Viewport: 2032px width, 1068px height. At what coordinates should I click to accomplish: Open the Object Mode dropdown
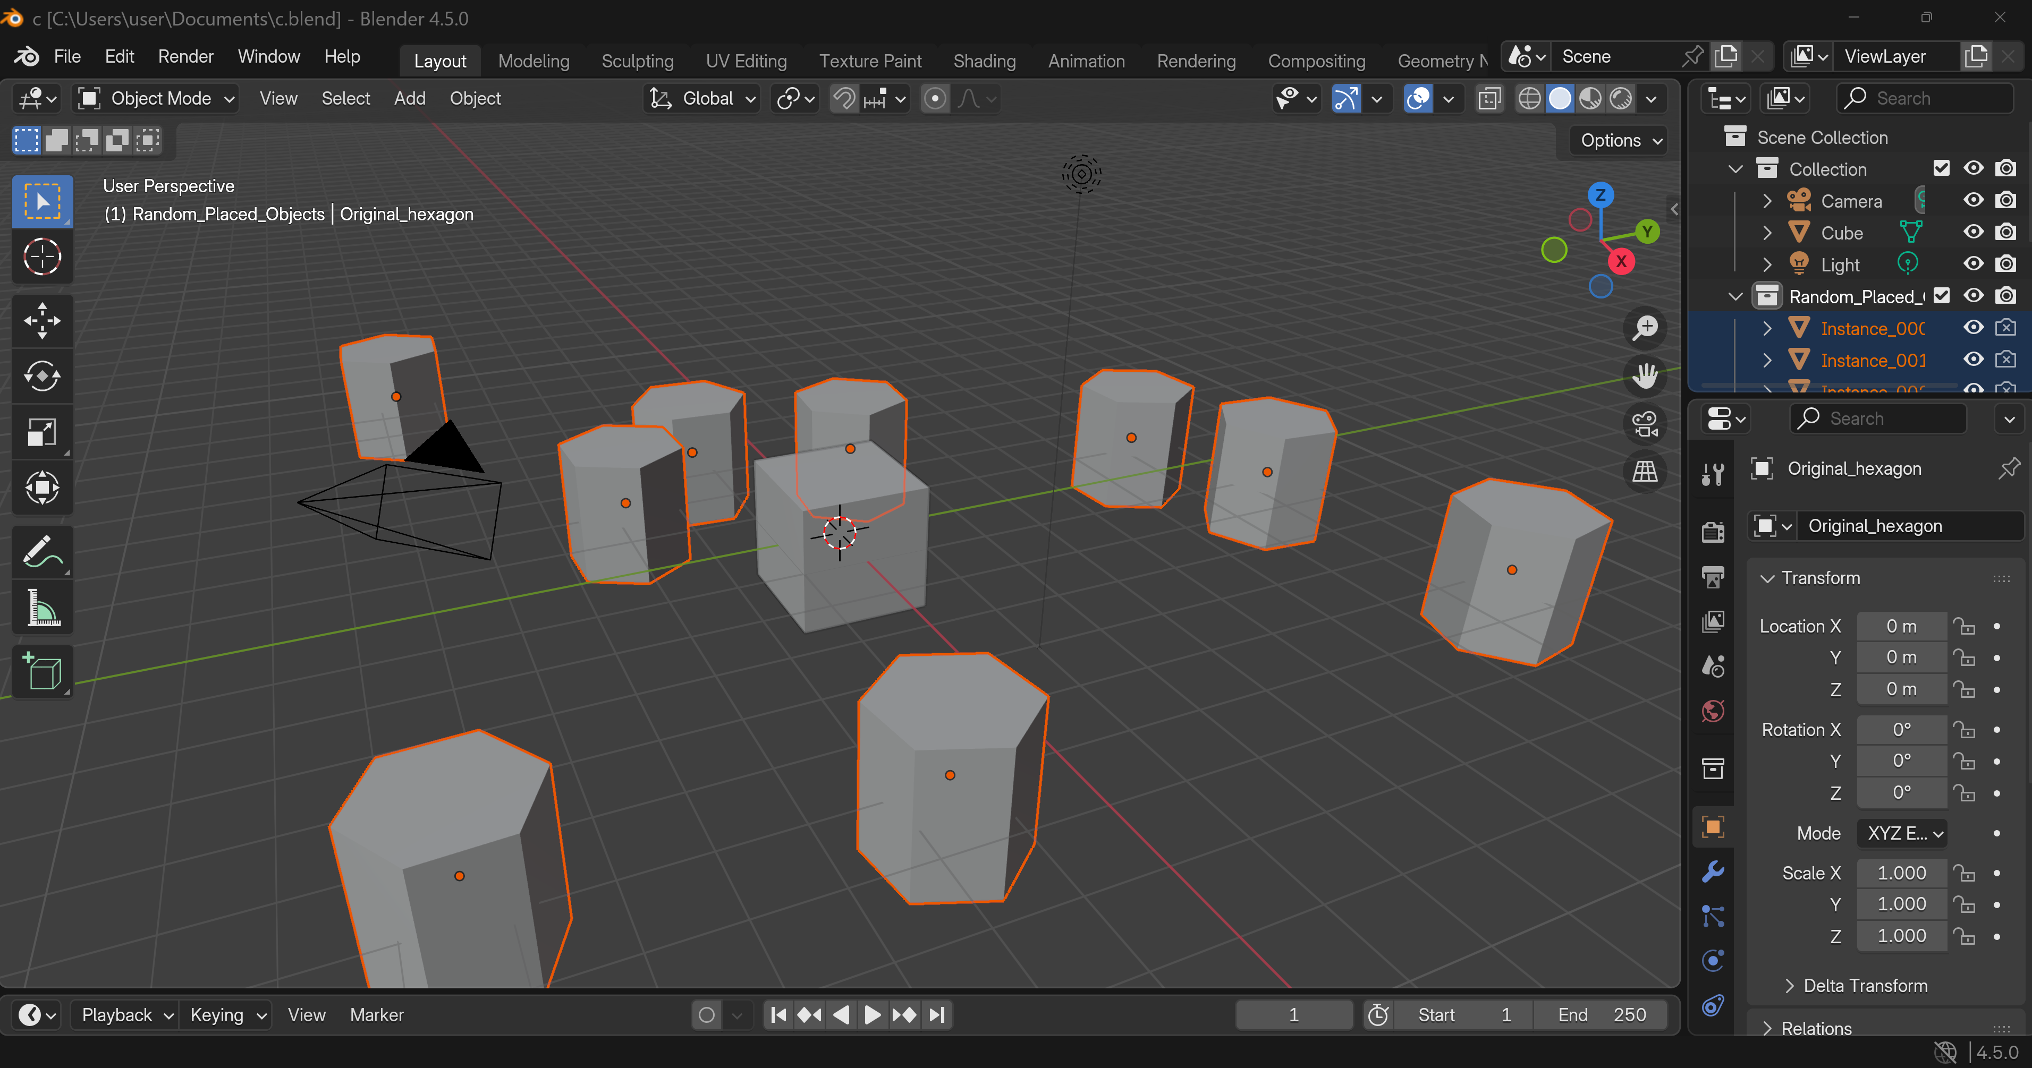click(x=156, y=99)
